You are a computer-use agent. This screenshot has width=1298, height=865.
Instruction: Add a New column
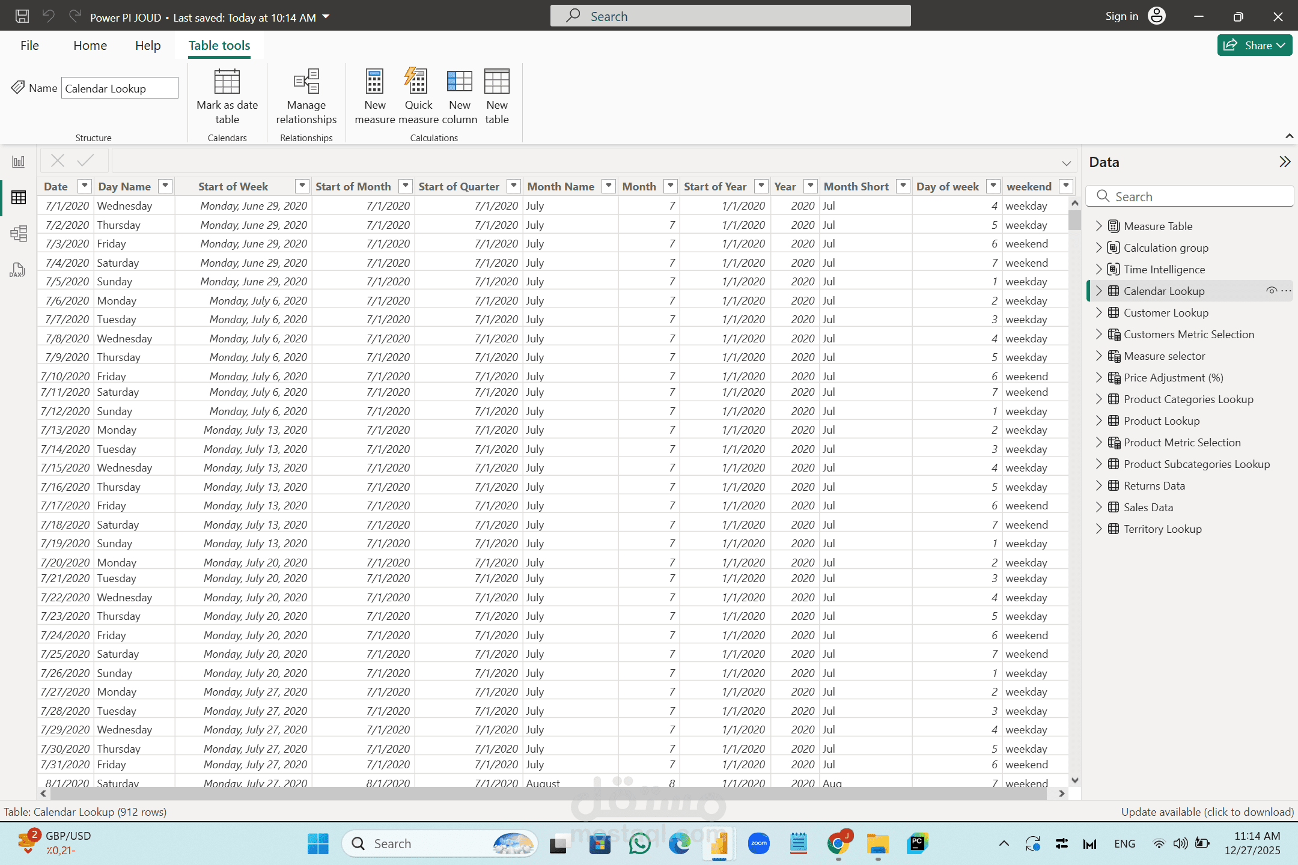click(460, 96)
